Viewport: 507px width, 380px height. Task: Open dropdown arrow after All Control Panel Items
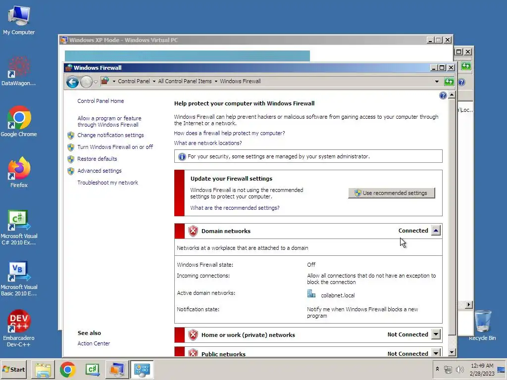[216, 82]
